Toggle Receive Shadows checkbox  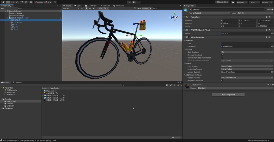[x=222, y=55]
